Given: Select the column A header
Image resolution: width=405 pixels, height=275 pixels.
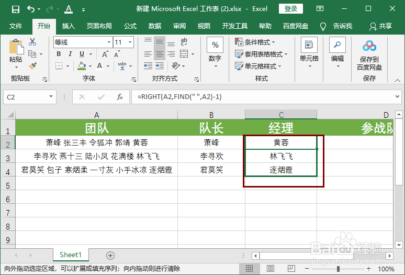Looking at the screenshot, I should click(97, 115).
